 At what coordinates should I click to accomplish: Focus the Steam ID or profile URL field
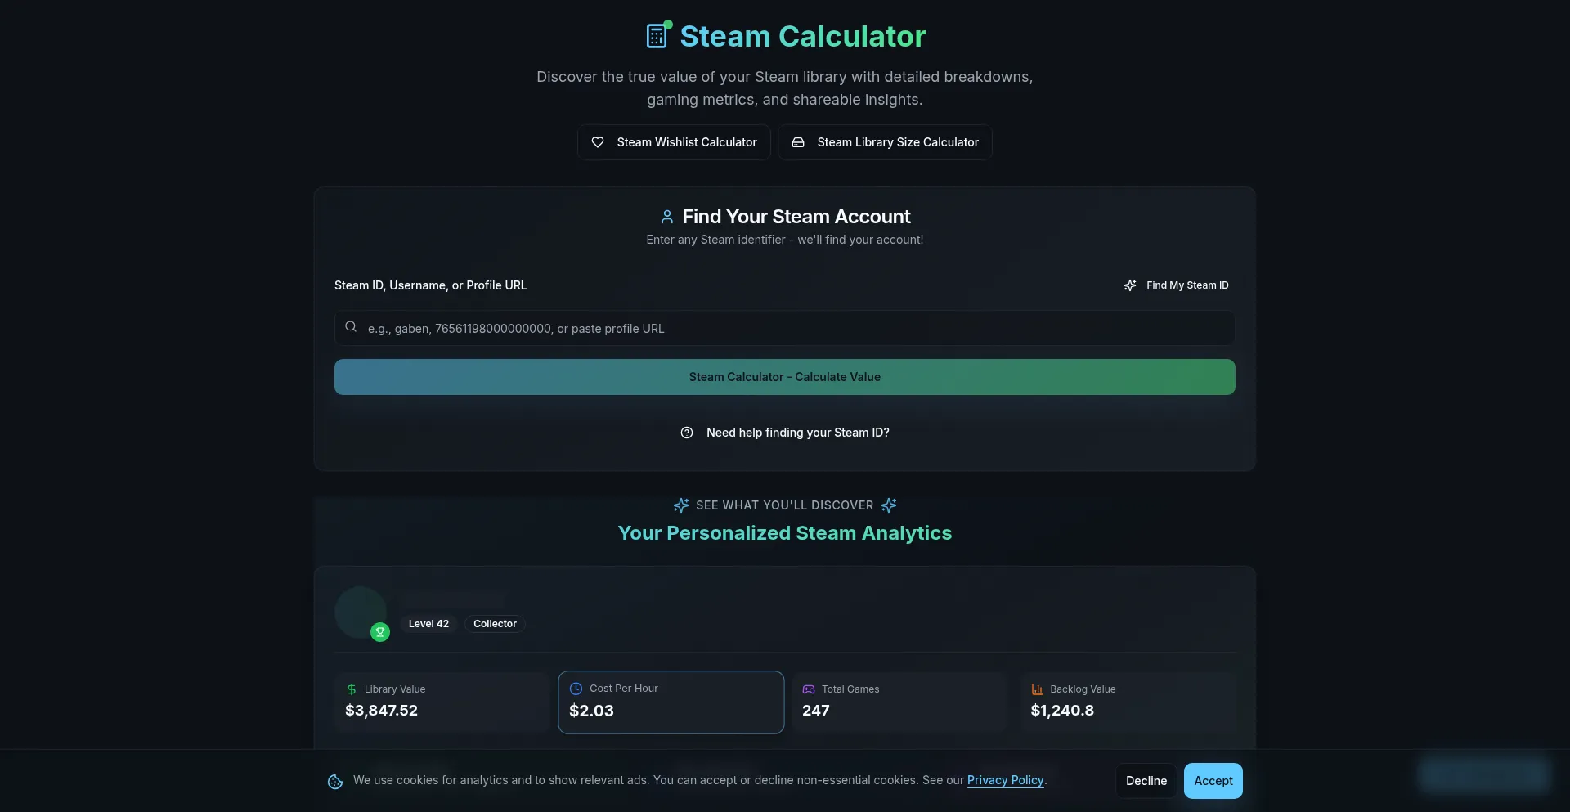pos(785,328)
